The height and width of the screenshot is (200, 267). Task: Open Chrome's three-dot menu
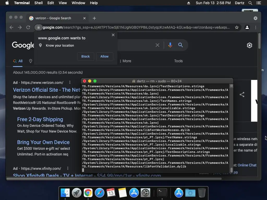coord(256,27)
